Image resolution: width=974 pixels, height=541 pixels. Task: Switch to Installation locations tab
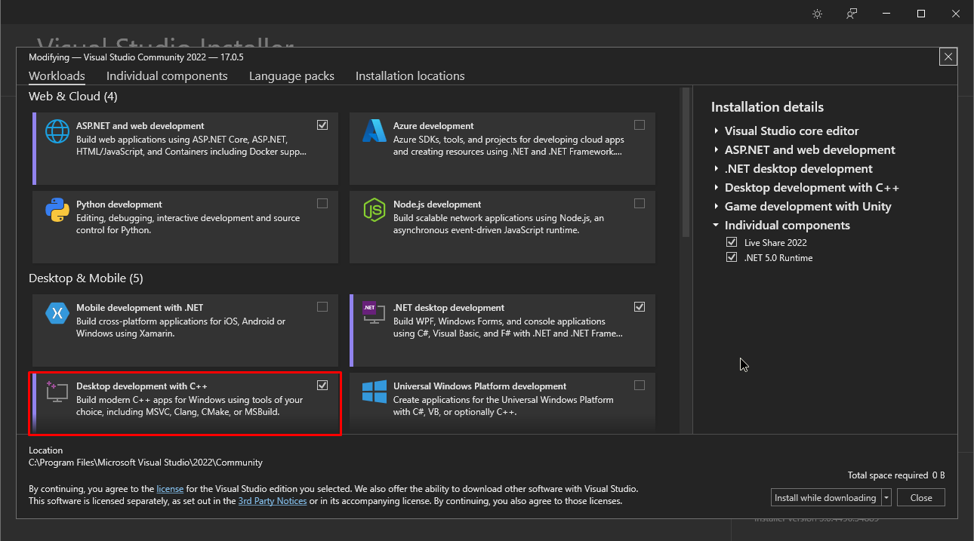[410, 76]
